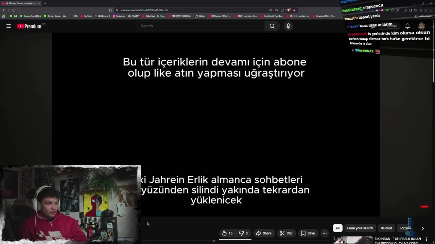This screenshot has width=435, height=244.
Task: Open FREE Nemzzz bookmark
Action: (x=245, y=16)
